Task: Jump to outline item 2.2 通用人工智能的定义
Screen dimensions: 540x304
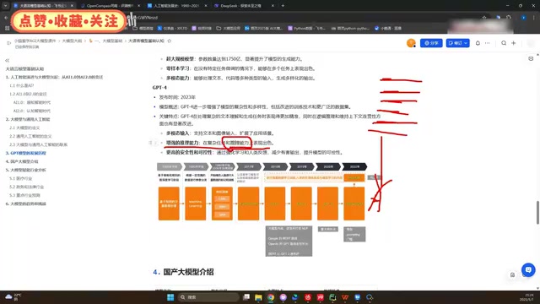Action: tap(30, 136)
